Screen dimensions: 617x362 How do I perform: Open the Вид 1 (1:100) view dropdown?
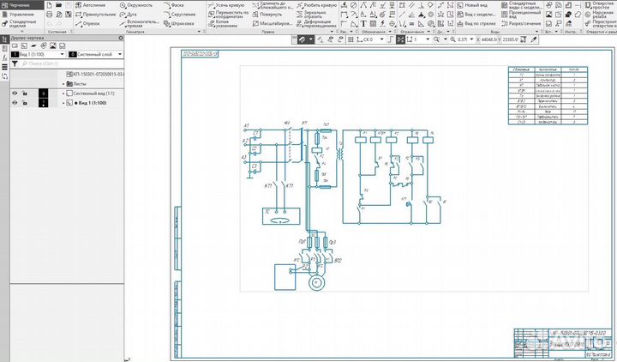61,54
